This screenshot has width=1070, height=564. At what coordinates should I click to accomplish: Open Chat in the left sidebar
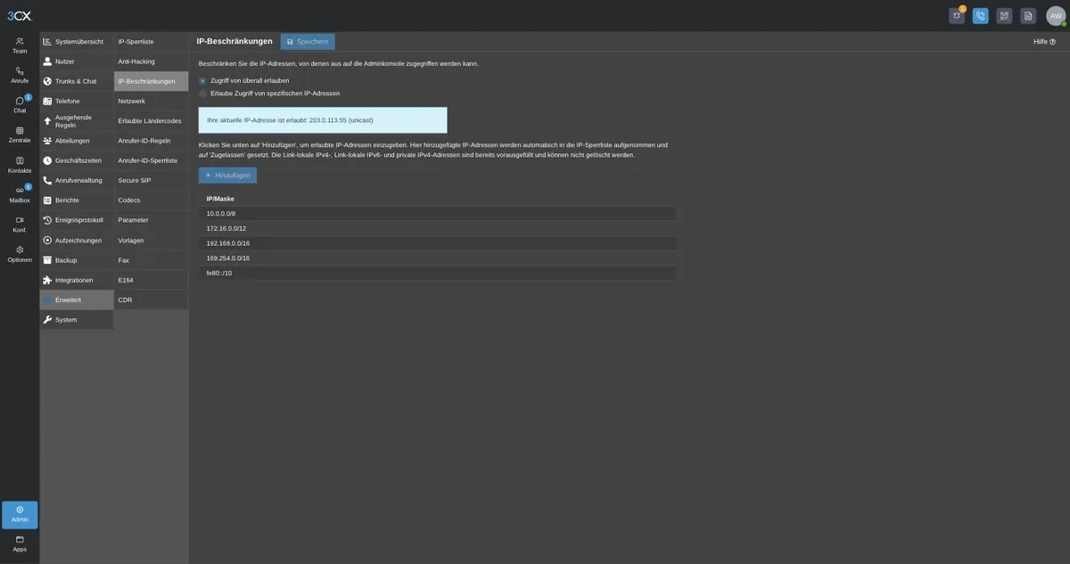20,105
